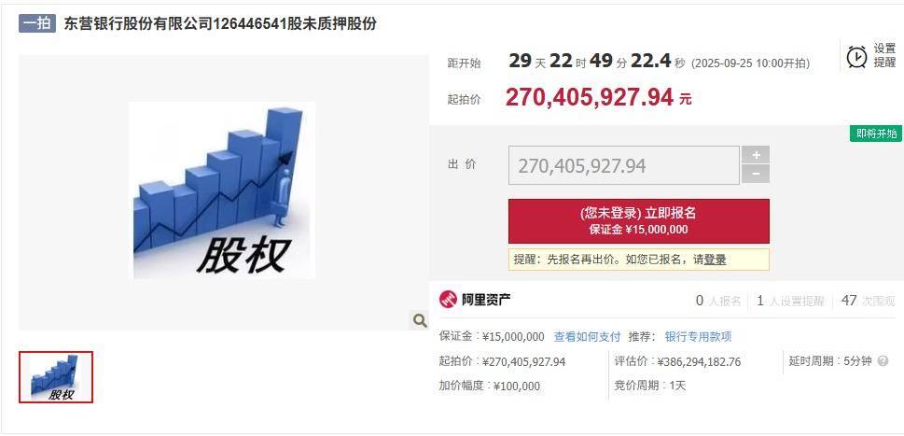
Task: Decrease bid with the minus button
Action: click(x=756, y=174)
